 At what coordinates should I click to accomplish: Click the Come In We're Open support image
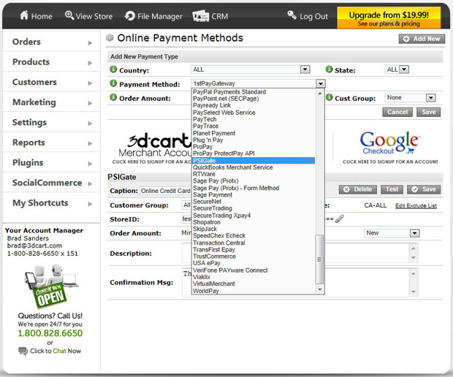pos(51,287)
